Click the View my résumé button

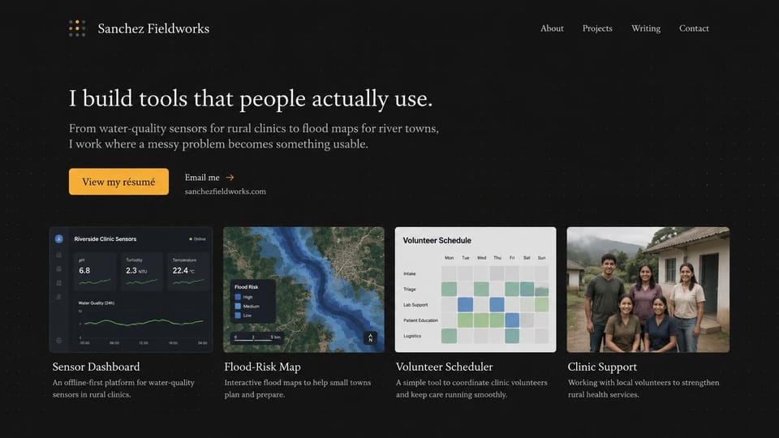[118, 182]
